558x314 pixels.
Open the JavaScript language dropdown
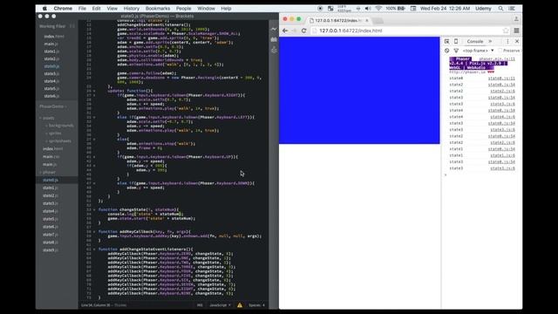(x=220, y=305)
